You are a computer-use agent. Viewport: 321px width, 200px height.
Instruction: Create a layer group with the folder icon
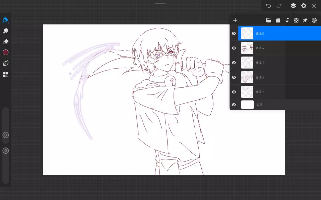point(269,20)
